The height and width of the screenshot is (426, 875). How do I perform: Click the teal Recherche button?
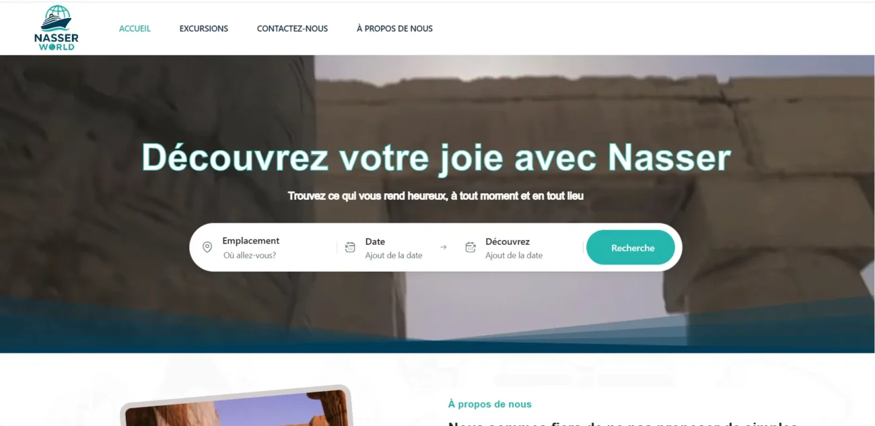(631, 248)
